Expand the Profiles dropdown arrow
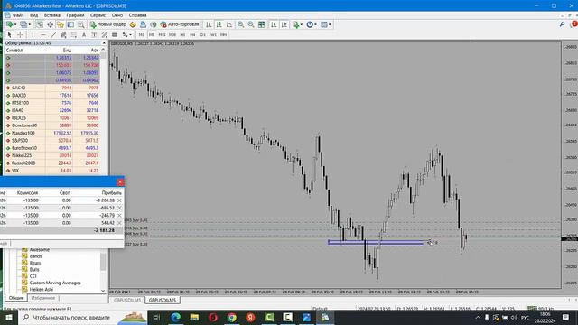The width and height of the screenshot is (578, 325). pyautogui.click(x=30, y=24)
